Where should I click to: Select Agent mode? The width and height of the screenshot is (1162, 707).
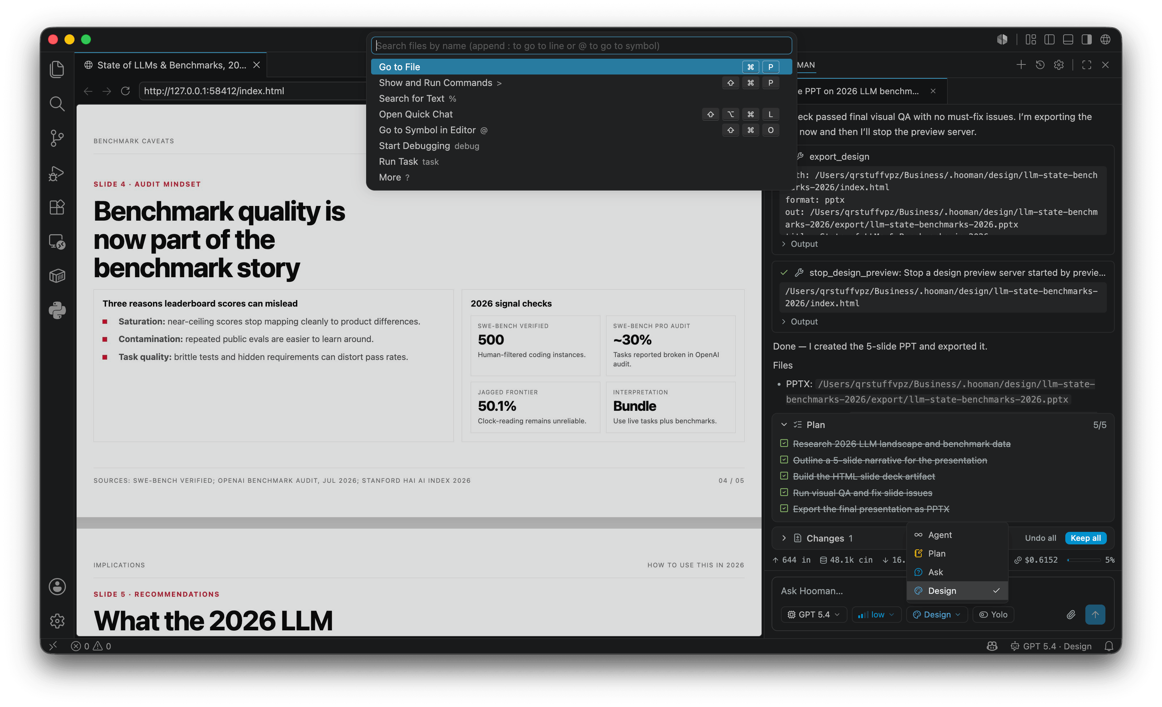pyautogui.click(x=957, y=535)
